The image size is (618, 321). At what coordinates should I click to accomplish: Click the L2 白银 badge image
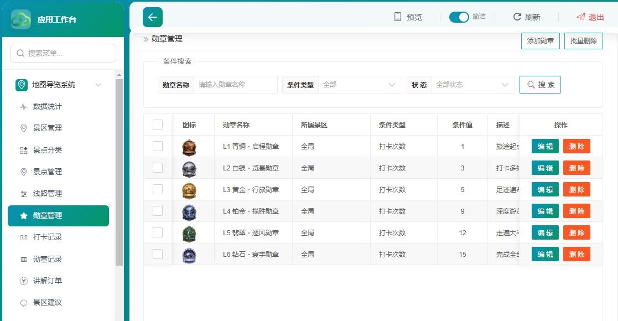coord(189,169)
